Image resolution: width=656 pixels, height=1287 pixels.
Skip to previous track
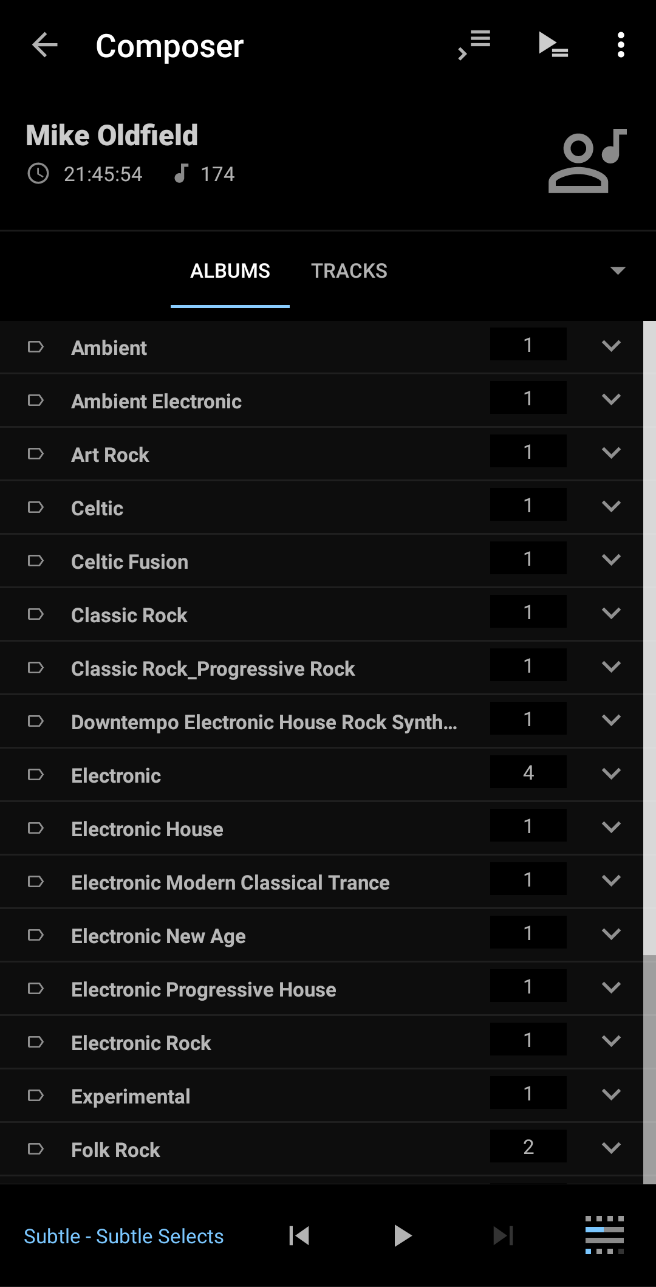(299, 1235)
